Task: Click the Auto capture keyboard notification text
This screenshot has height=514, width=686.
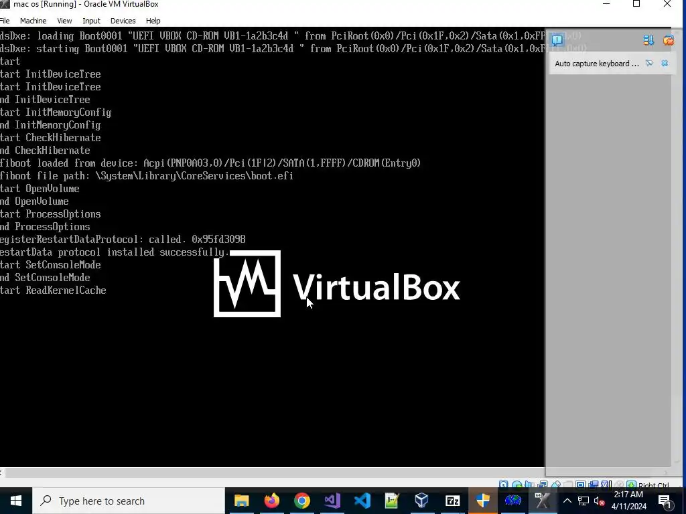Action: (597, 64)
